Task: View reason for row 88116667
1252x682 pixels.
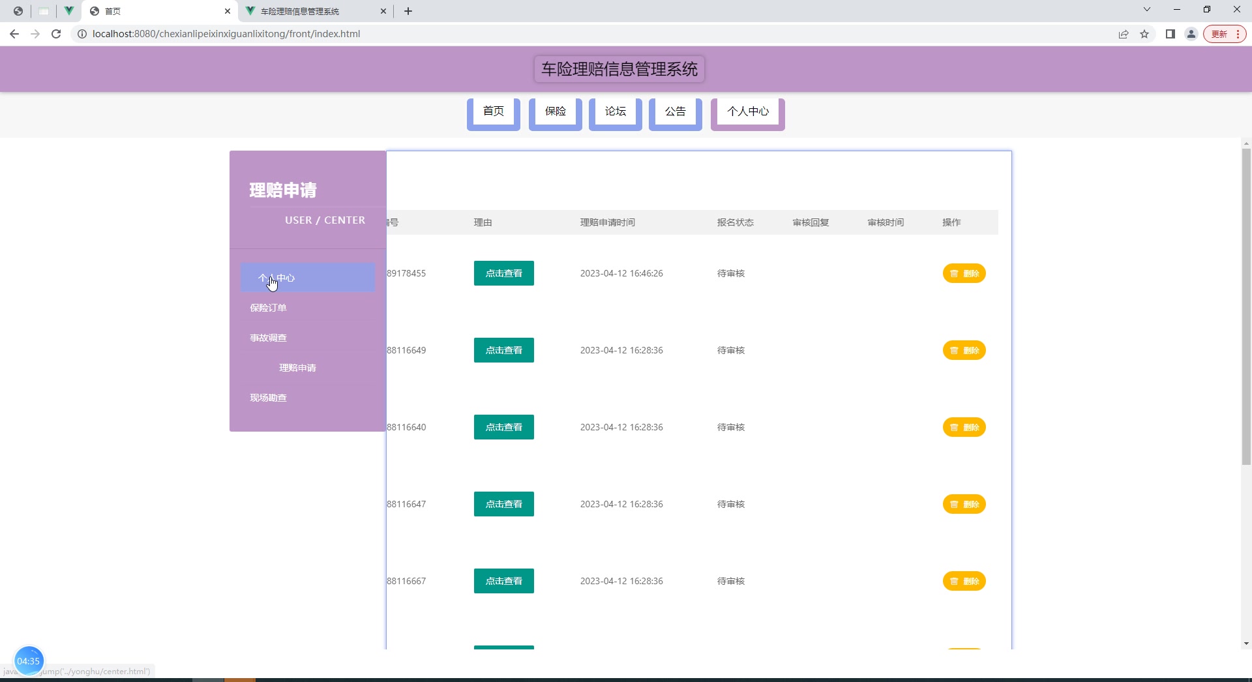Action: point(504,581)
